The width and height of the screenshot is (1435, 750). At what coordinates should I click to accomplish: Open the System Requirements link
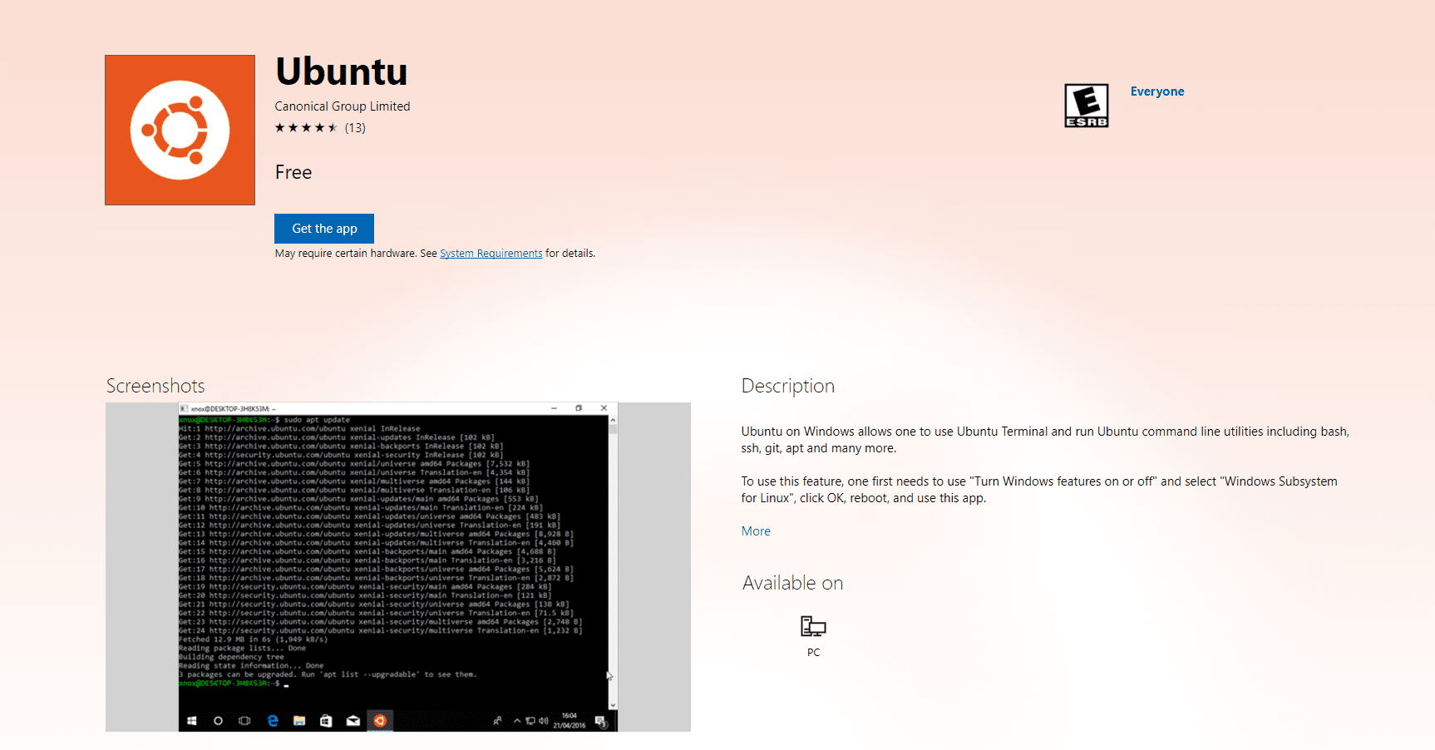click(491, 254)
